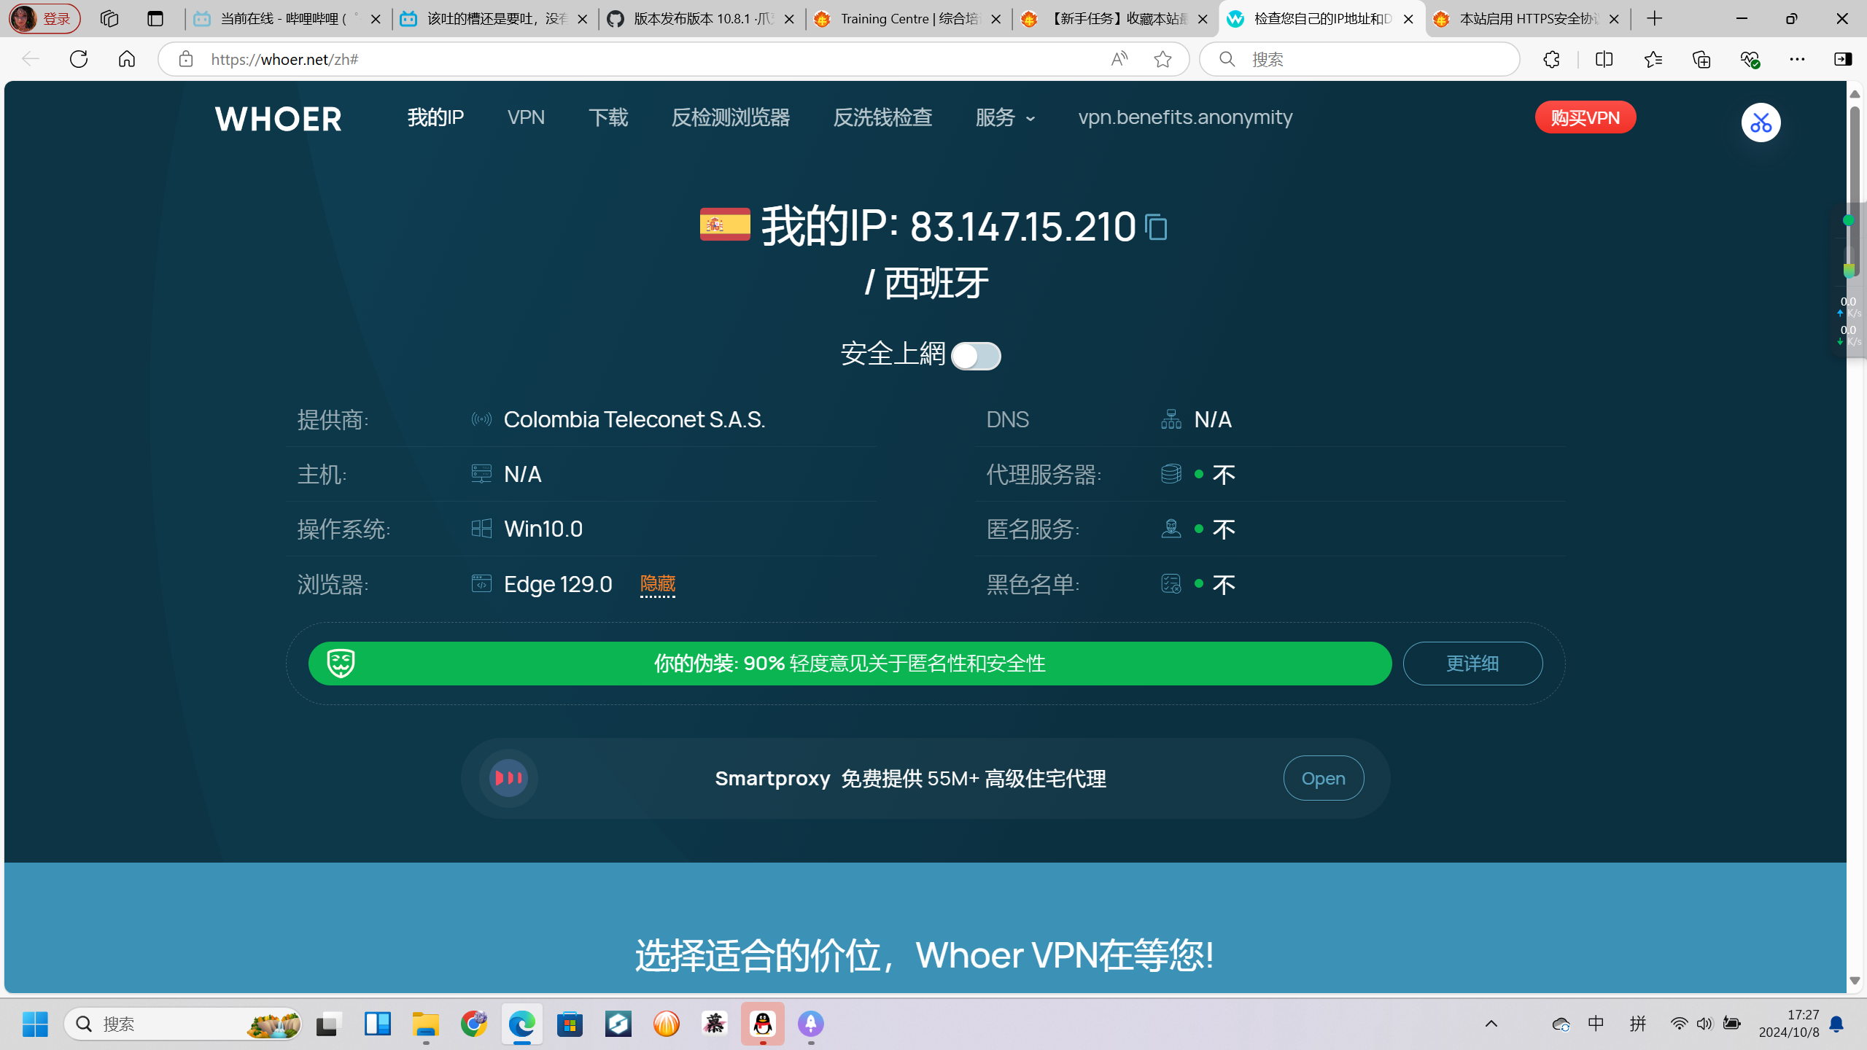This screenshot has height=1050, width=1867.
Task: Click the DNS network icon
Action: click(1171, 419)
